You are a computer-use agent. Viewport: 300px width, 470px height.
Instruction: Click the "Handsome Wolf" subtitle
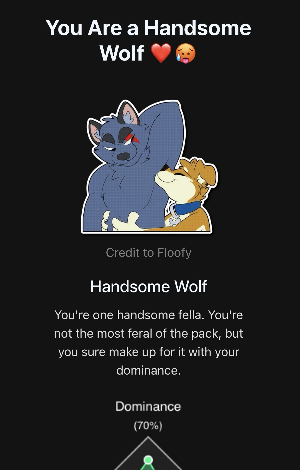[148, 286]
